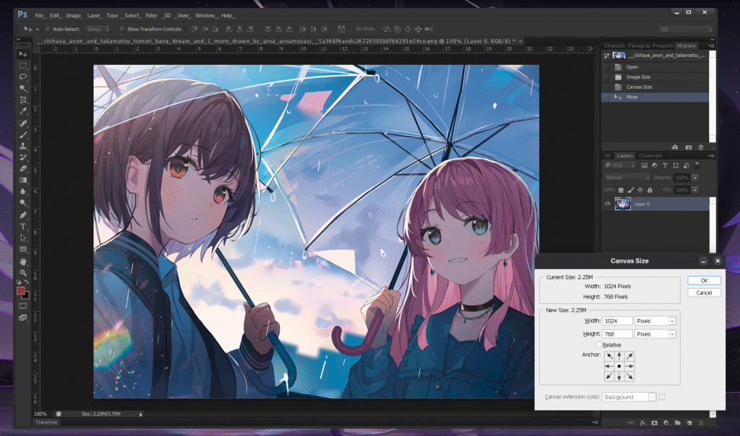Viewport: 740px width, 436px height.
Task: Set history brush source beside Canvas Size state
Action: (607, 87)
